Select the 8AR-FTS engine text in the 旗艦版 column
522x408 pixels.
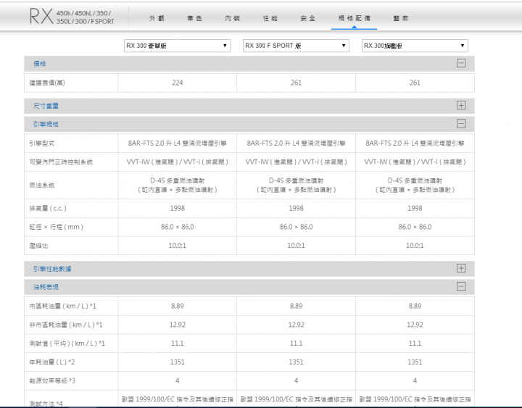coord(415,143)
